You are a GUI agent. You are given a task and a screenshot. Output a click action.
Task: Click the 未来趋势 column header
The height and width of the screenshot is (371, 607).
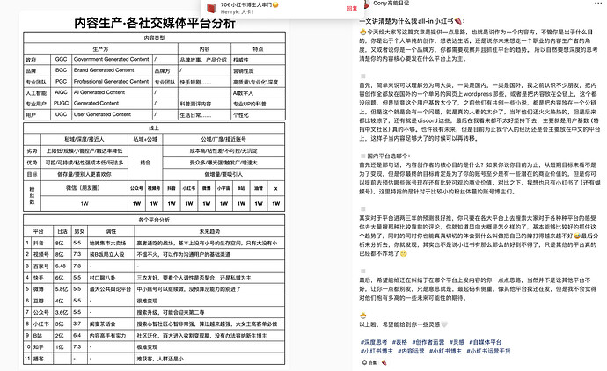click(209, 231)
